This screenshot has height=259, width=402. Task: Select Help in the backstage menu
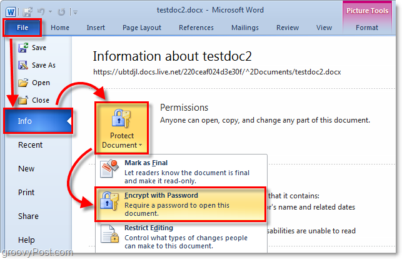point(26,240)
